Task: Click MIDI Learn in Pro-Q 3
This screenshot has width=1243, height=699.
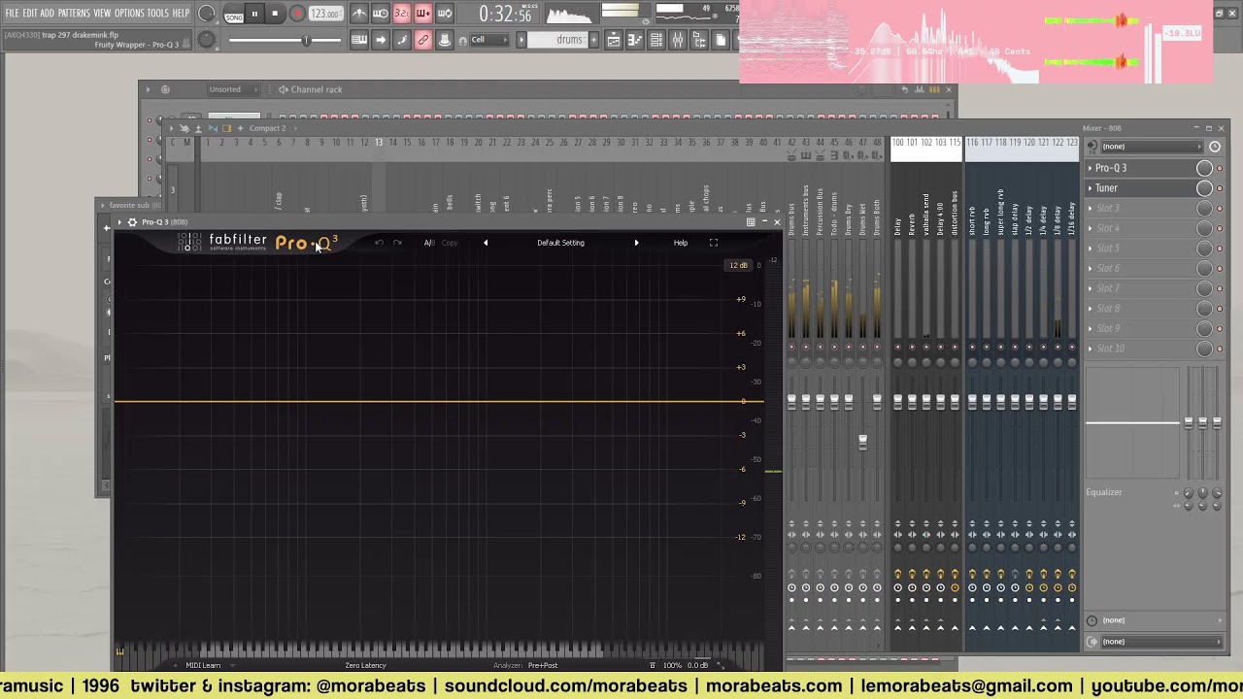Action: point(203,665)
